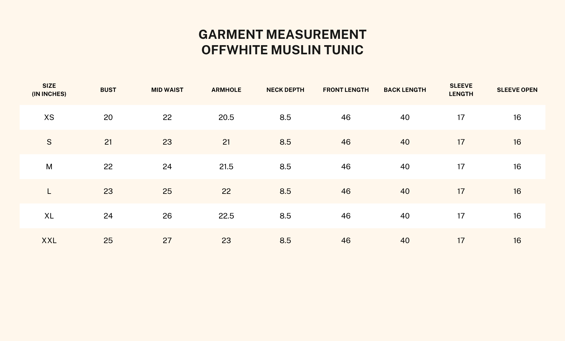Click the SLEEVE OPEN column header
The image size is (565, 341).
(x=517, y=90)
